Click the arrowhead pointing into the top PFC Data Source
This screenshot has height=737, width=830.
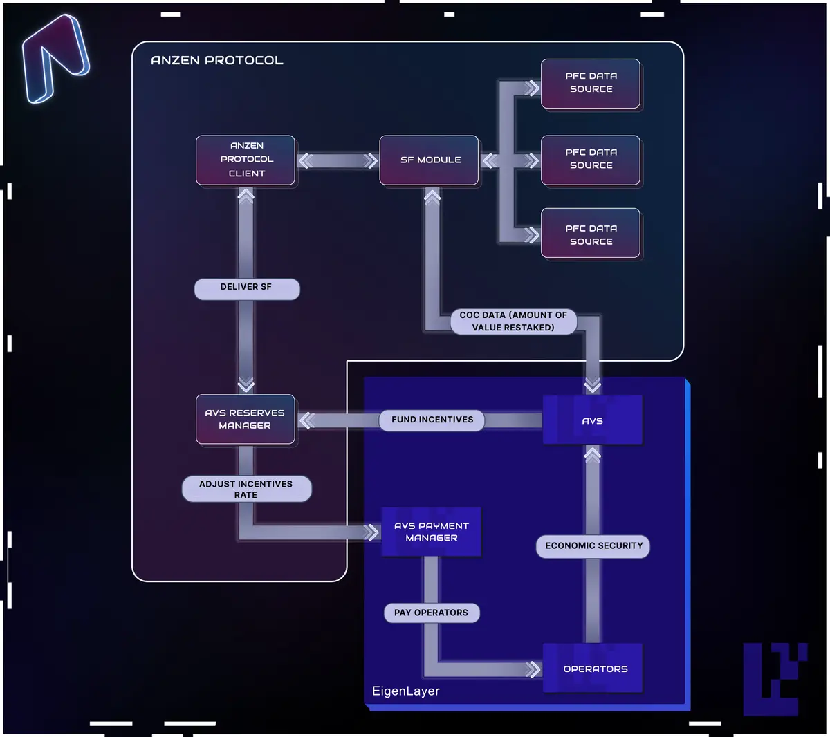[531, 88]
